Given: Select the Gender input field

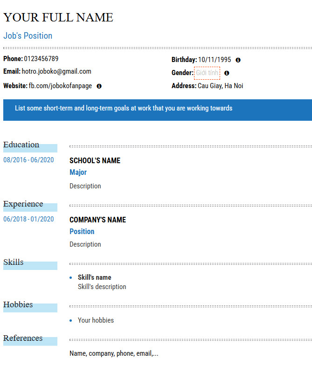Looking at the screenshot, I should tap(207, 73).
